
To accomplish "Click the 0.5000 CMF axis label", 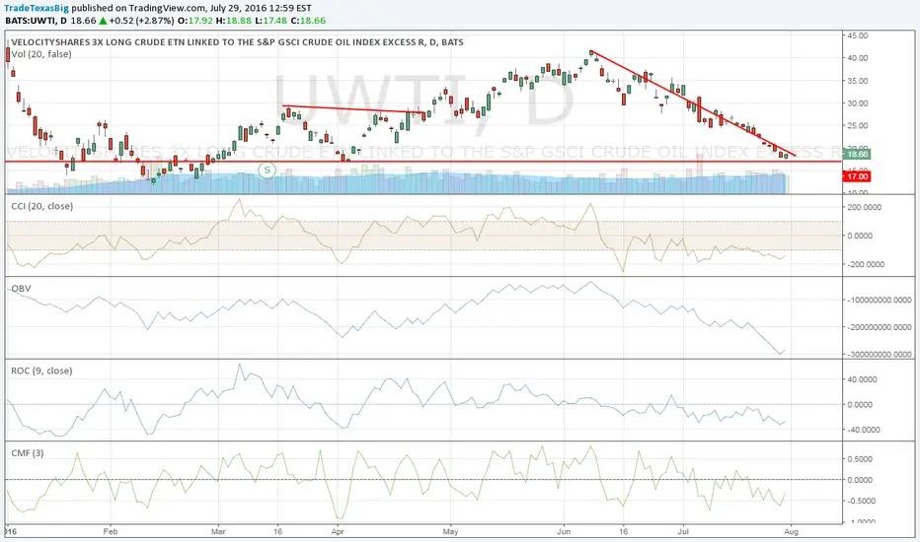I will pyautogui.click(x=860, y=459).
